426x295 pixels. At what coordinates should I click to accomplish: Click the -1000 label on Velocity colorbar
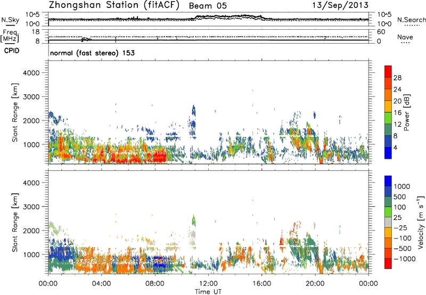point(405,259)
